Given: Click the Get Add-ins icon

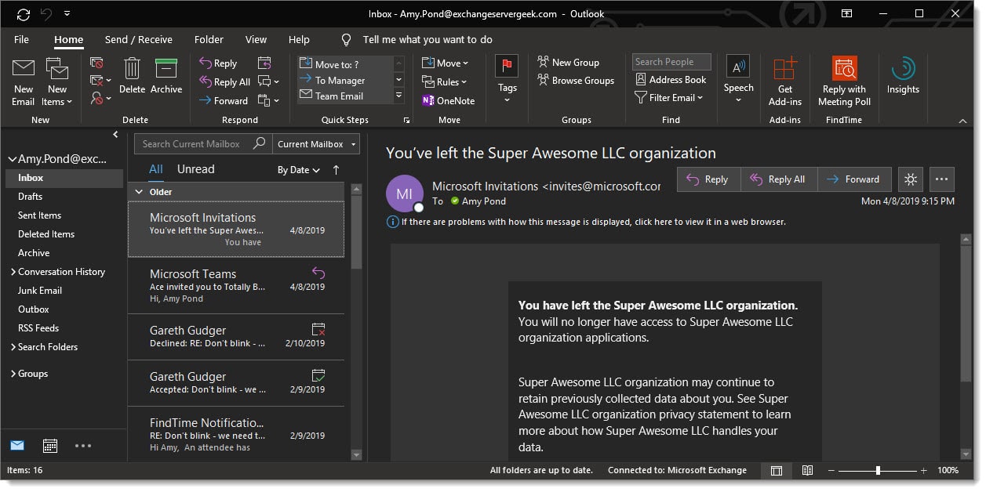Looking at the screenshot, I should pyautogui.click(x=784, y=69).
